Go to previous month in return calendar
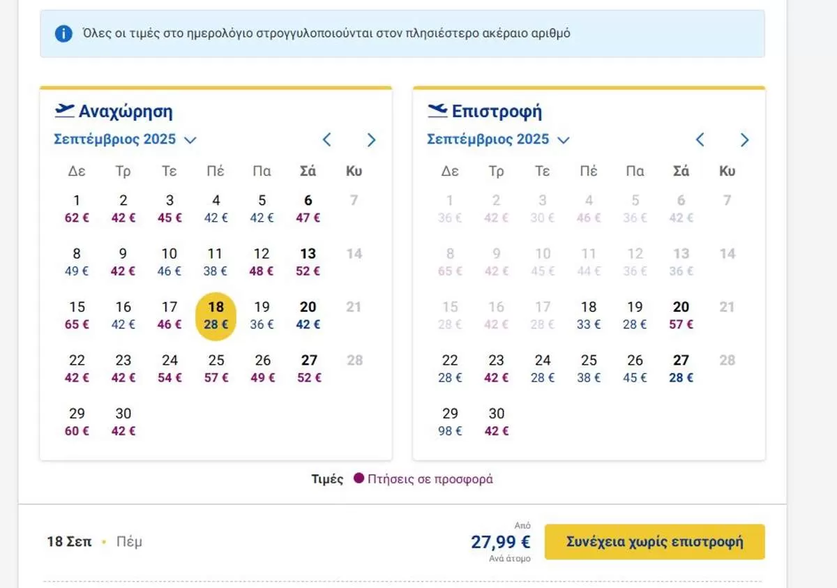 pyautogui.click(x=700, y=140)
